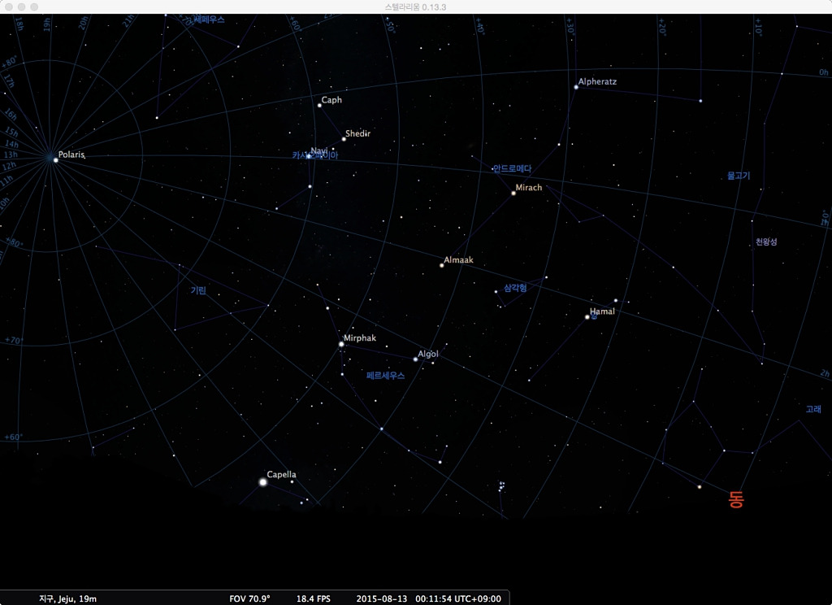Click the time 00:11:54 UTC+09:00
The width and height of the screenshot is (832, 605).
point(458,598)
